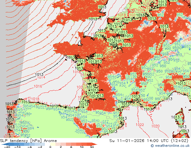This screenshot has width=191, height=148.
Task: Click the '10' legend scale value
Action: [x=82, y=147]
